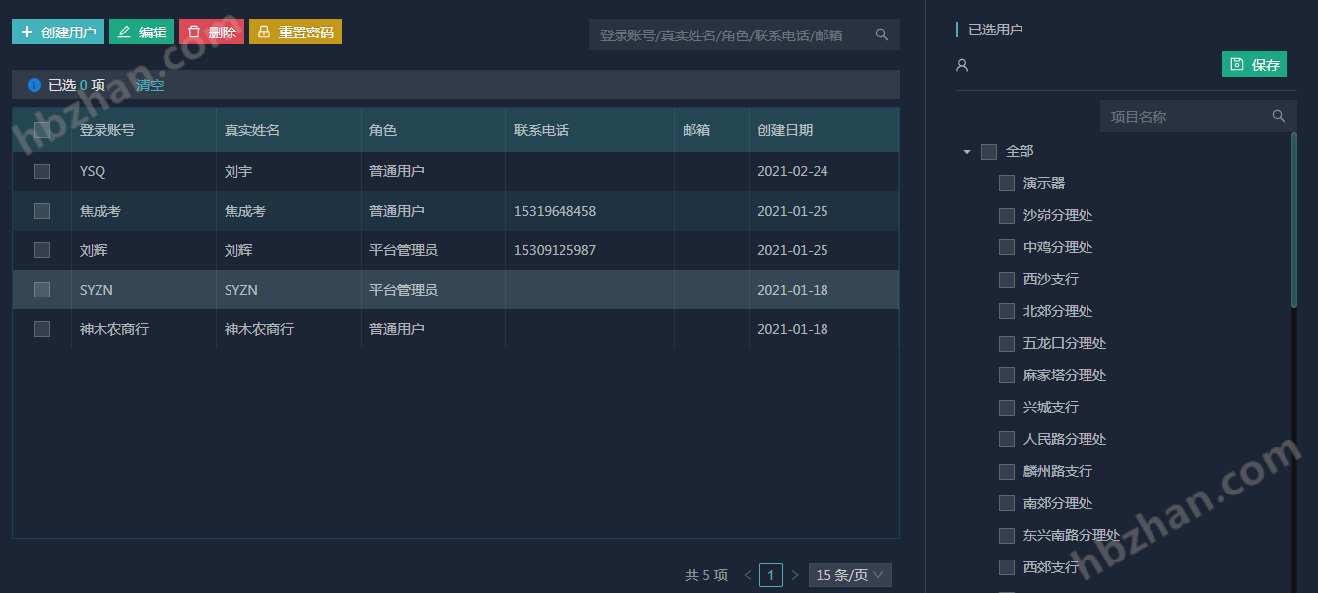Click the user avatar icon under 已选用户
1318x593 pixels.
pyautogui.click(x=962, y=65)
